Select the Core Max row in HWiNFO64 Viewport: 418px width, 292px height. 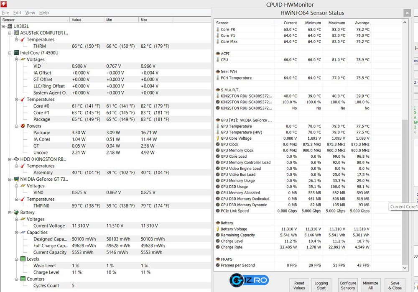coord(308,42)
